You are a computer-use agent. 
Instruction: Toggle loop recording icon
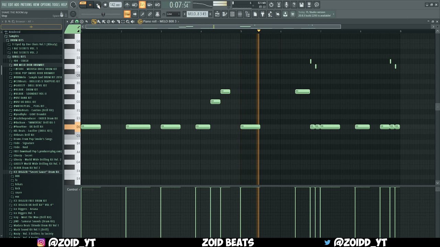click(157, 5)
